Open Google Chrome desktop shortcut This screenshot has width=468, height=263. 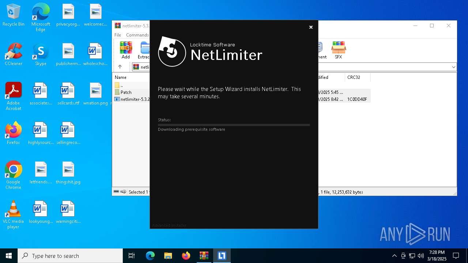[x=14, y=175]
